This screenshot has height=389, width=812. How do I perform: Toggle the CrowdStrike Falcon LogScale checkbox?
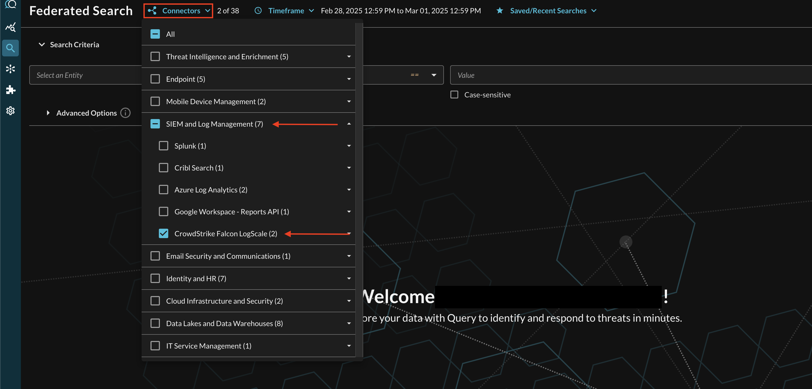pos(164,233)
